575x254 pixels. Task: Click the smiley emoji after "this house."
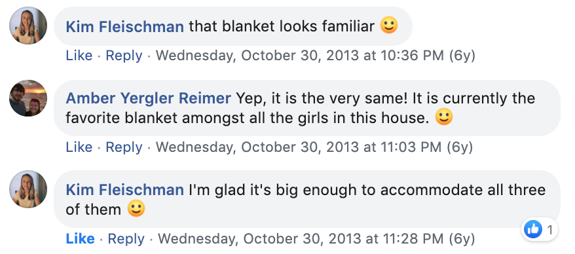click(444, 117)
